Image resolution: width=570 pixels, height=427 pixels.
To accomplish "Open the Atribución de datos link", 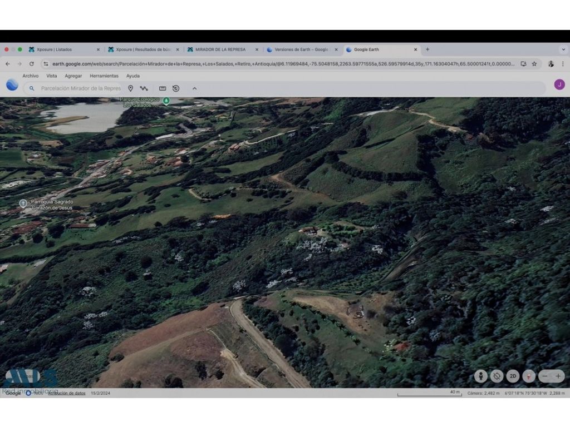I will 66,393.
